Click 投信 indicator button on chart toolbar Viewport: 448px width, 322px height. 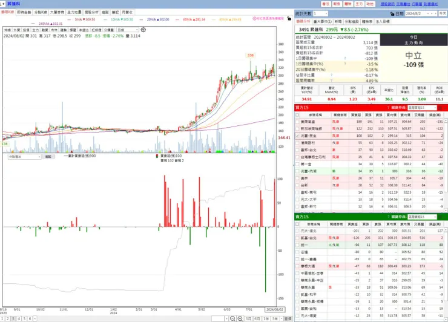[x=26, y=30]
